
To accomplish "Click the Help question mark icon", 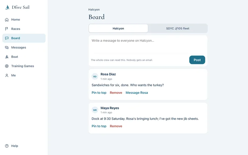I will pos(7,146).
